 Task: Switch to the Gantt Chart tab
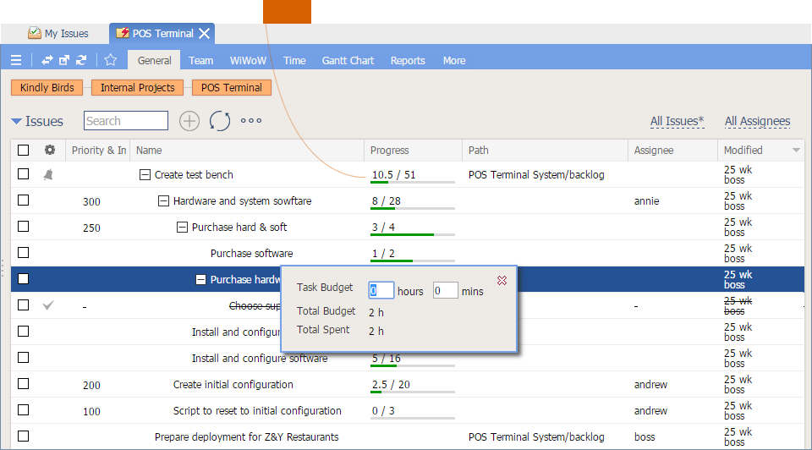pyautogui.click(x=348, y=60)
